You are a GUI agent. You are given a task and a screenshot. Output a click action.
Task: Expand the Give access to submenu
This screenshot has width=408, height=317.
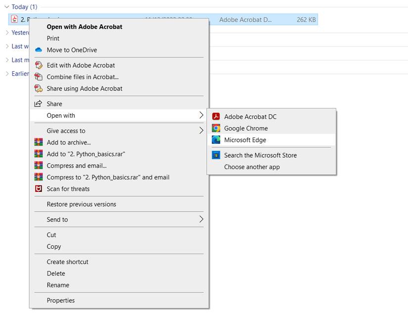coord(119,131)
